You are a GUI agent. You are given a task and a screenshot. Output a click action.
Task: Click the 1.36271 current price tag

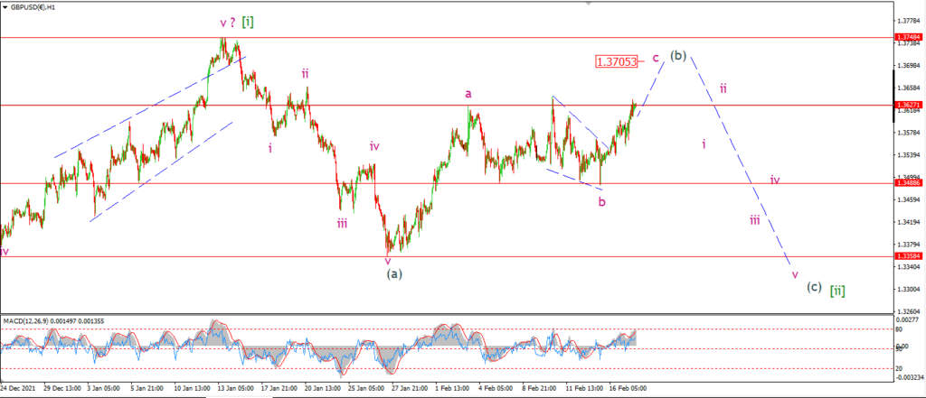click(908, 105)
